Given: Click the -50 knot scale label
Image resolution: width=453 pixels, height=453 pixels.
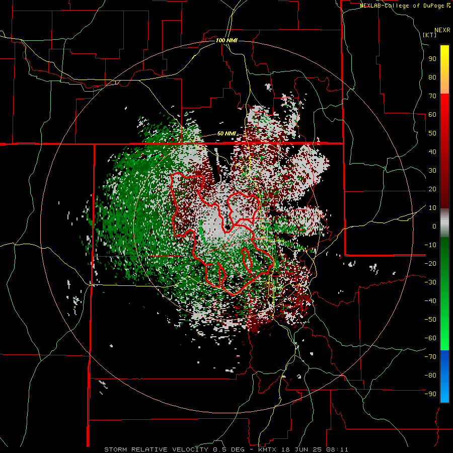Looking at the screenshot, I should [x=430, y=320].
